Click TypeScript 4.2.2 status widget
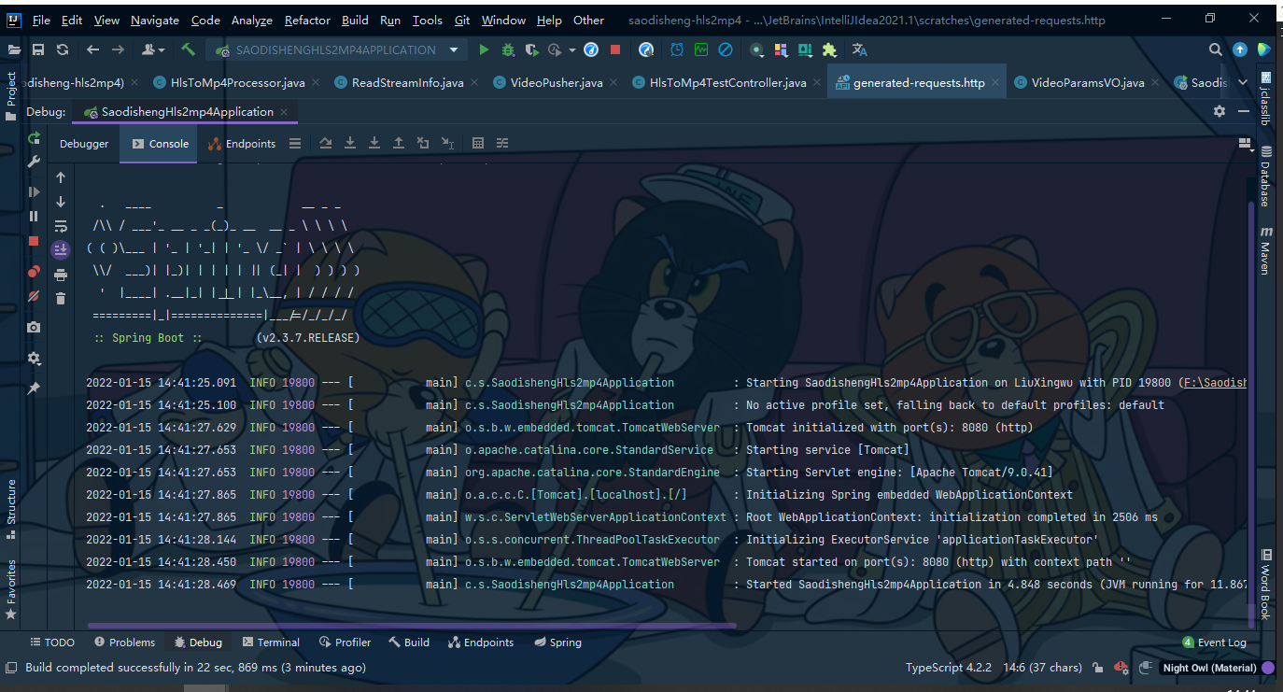The image size is (1283, 692). 948,668
